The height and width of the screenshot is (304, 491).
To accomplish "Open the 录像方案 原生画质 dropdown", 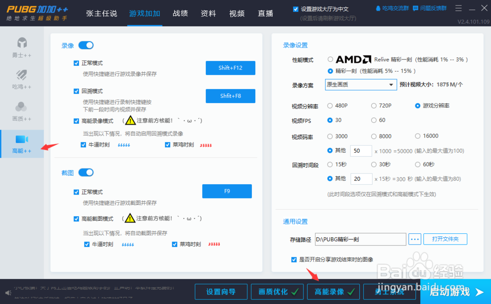I will tap(361, 84).
